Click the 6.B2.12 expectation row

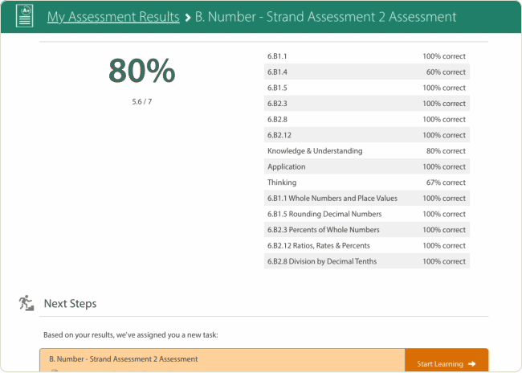point(366,135)
